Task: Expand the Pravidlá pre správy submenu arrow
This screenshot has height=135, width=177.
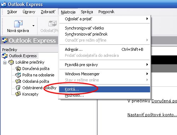Action: (147, 65)
